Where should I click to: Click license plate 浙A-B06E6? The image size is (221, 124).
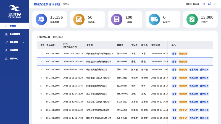(122, 53)
